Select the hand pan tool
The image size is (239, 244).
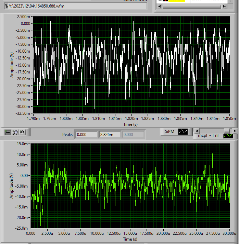pos(23,132)
